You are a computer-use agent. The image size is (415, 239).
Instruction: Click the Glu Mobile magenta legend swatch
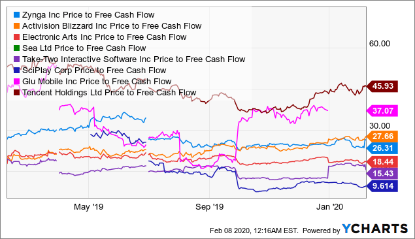(x=17, y=82)
